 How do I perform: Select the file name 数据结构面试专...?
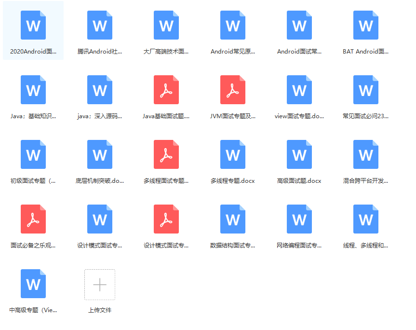(233, 245)
